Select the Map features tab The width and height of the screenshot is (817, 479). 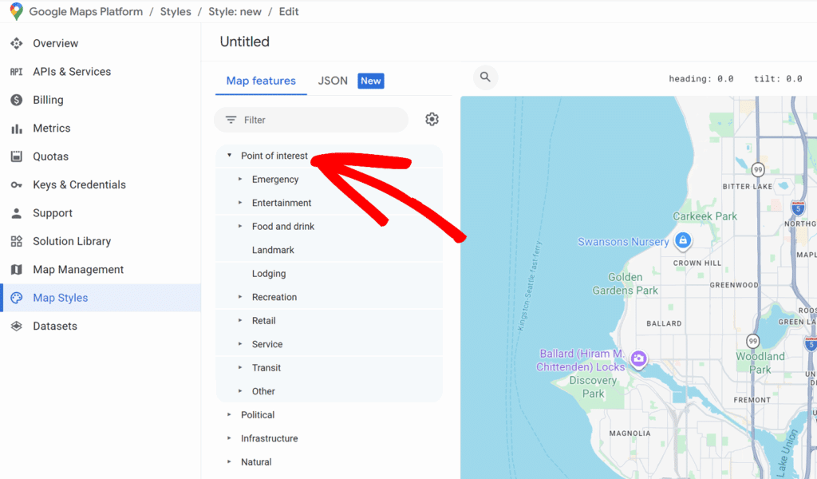tap(261, 81)
